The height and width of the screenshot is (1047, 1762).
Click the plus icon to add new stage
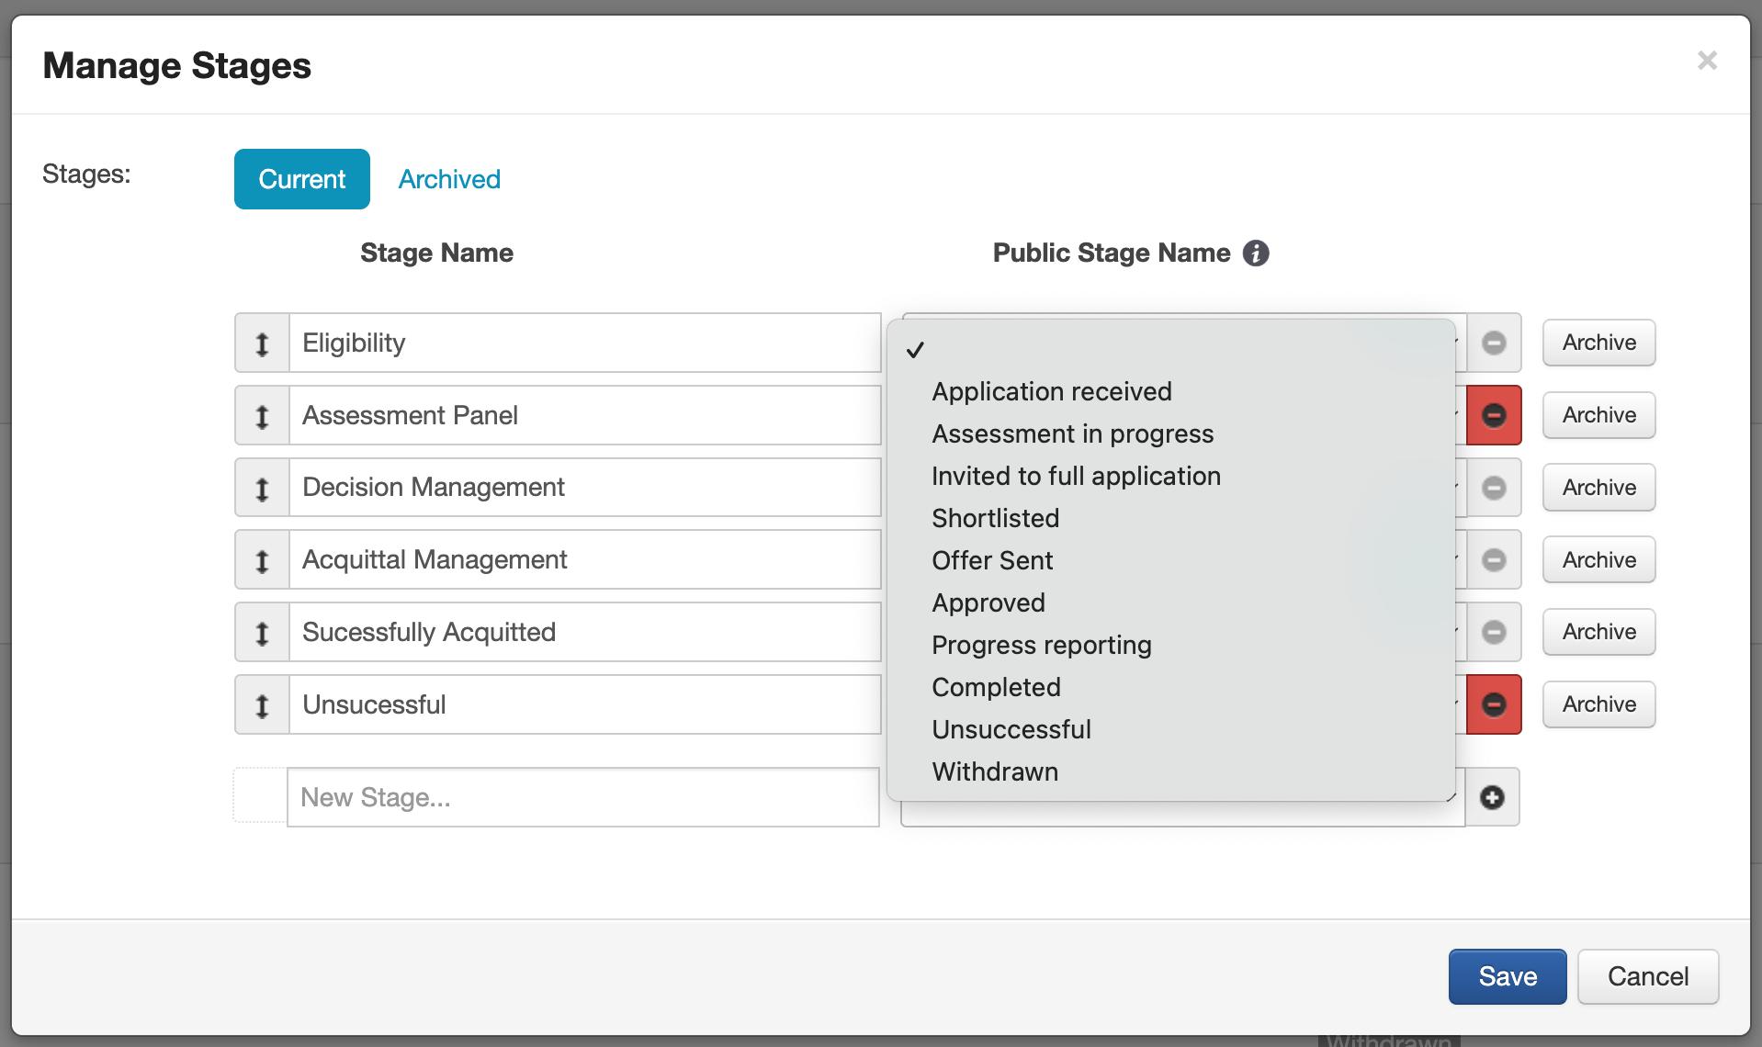tap(1492, 797)
